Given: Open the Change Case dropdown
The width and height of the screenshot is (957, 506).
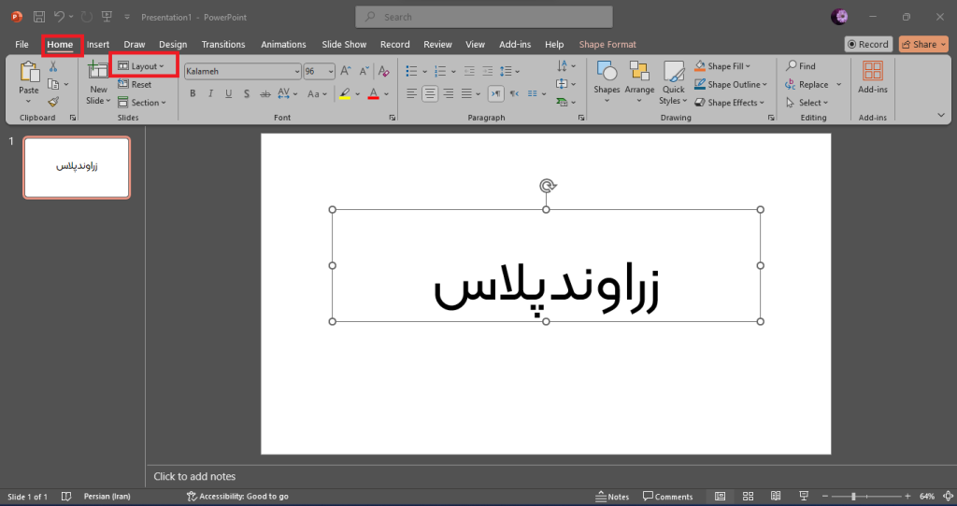Looking at the screenshot, I should pos(317,94).
